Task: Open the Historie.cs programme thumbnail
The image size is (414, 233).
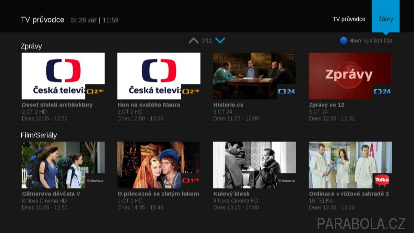Action: point(255,76)
